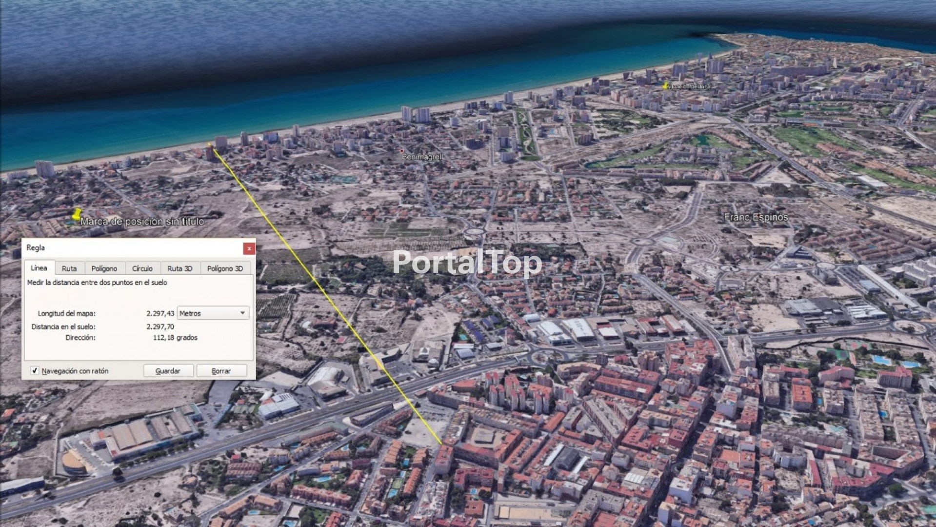Image resolution: width=936 pixels, height=527 pixels.
Task: Click the yellow pushpin for untitled placemark
Action: coord(76,215)
